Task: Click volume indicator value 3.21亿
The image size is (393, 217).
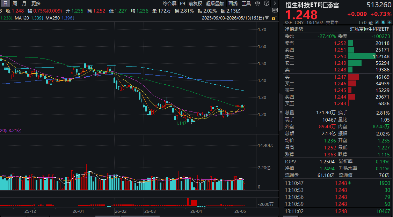Action: tap(15, 131)
